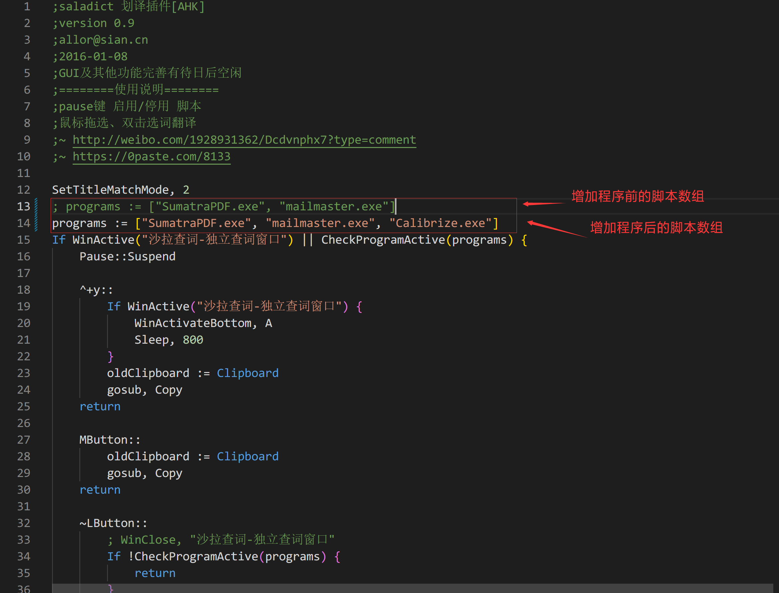Screen dimensions: 779x593
Task: Click the MButton:: hotkey label
Action: (x=109, y=440)
